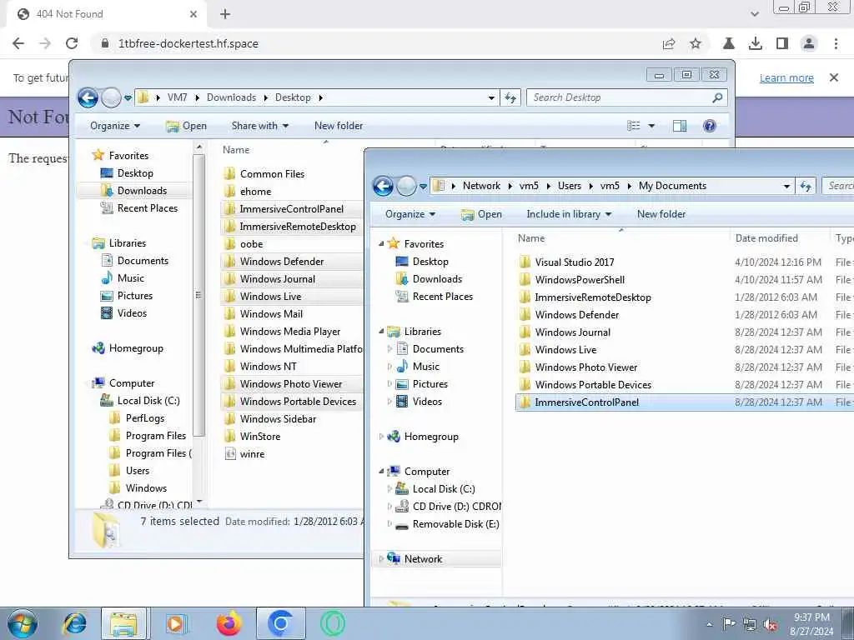This screenshot has width=854, height=640.
Task: Select Downloads in Desktop window favorites
Action: pos(134,191)
